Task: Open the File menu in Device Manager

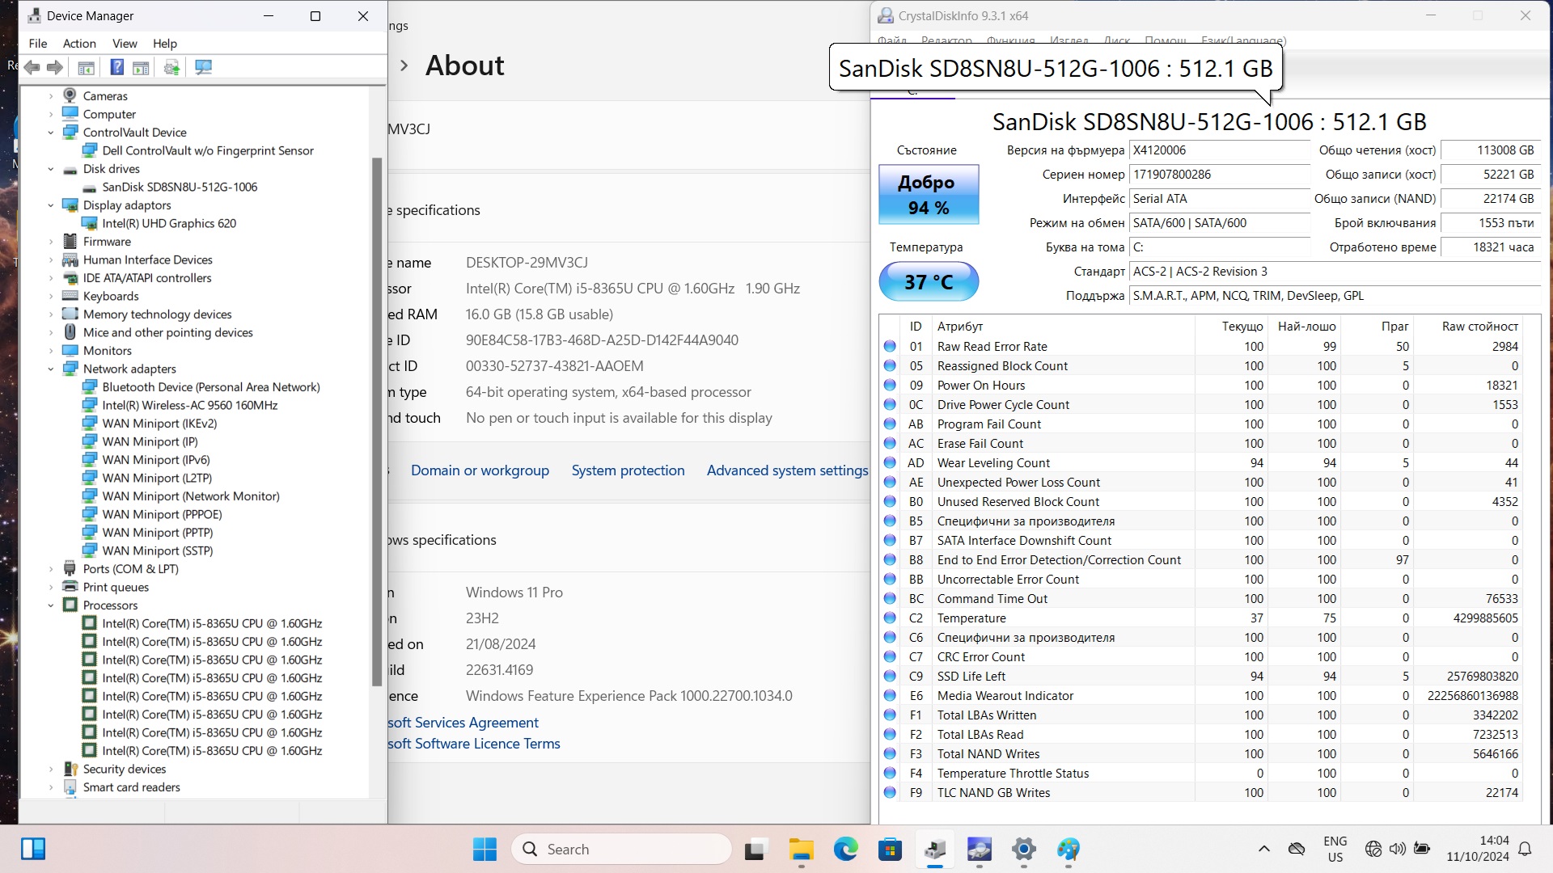Action: (x=38, y=44)
